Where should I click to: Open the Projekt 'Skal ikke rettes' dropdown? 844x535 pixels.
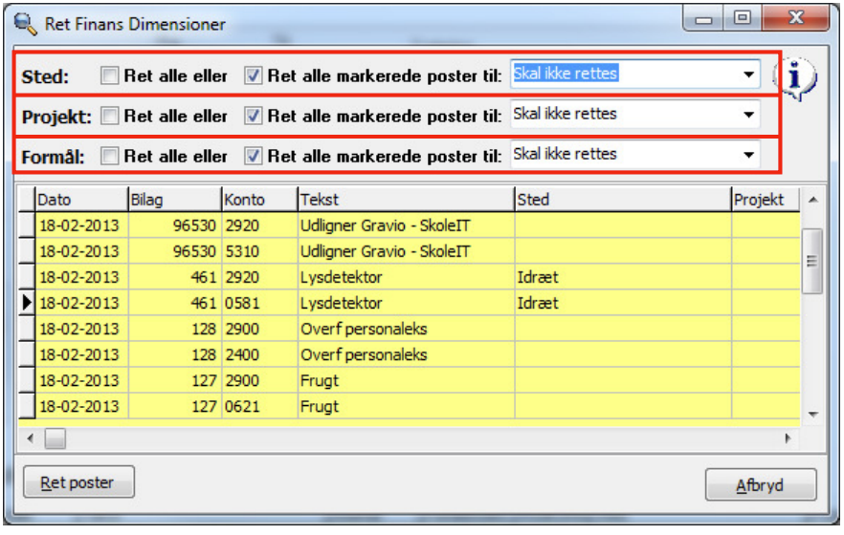(748, 116)
